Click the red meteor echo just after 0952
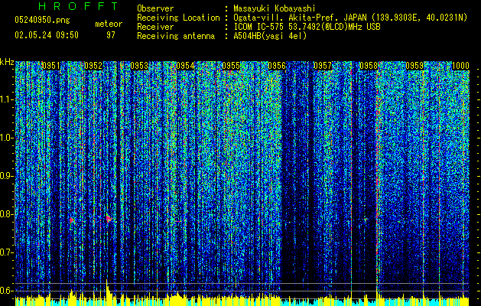This screenshot has width=481, height=306. (109, 218)
